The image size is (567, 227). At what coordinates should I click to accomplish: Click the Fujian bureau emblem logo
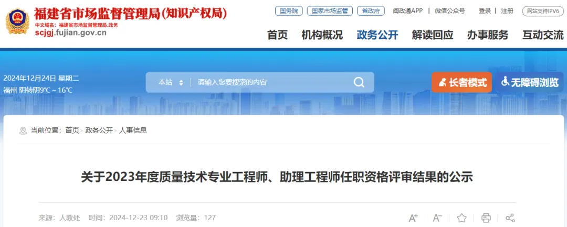(x=17, y=21)
